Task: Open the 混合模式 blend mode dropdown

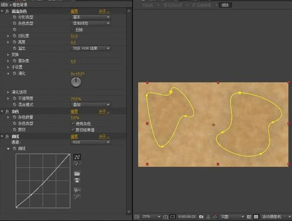Action: (x=91, y=104)
